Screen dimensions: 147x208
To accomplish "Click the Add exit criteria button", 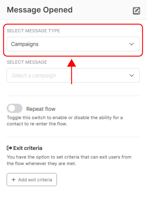I will coord(32,180).
